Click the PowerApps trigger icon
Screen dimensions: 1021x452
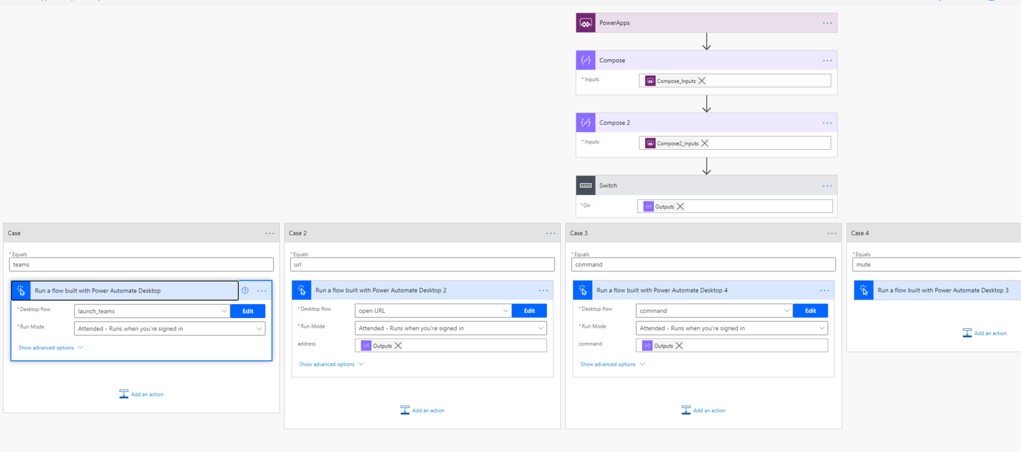[586, 23]
